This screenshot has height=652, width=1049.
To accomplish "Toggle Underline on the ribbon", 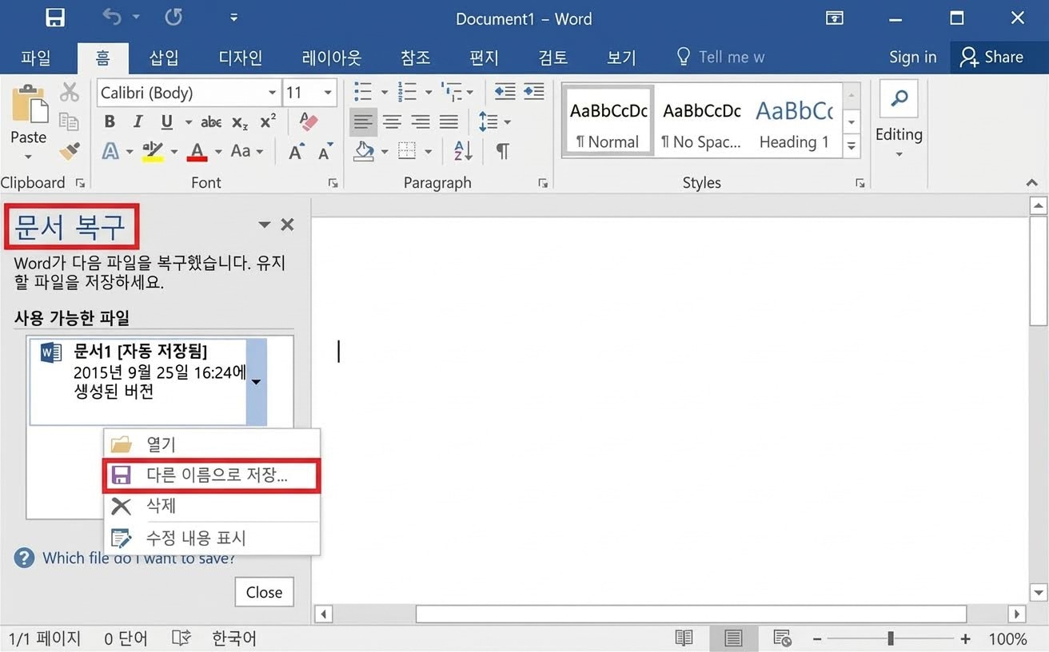I will click(x=166, y=121).
